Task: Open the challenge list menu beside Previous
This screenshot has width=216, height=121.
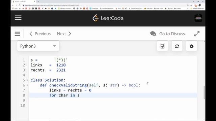Action: (x=17, y=34)
